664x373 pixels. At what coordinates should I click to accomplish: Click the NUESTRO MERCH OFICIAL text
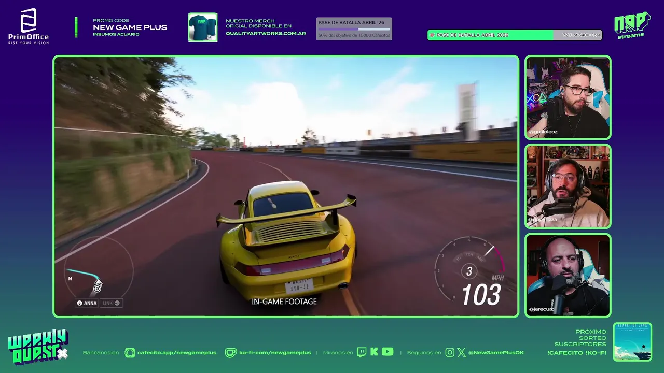pos(258,23)
